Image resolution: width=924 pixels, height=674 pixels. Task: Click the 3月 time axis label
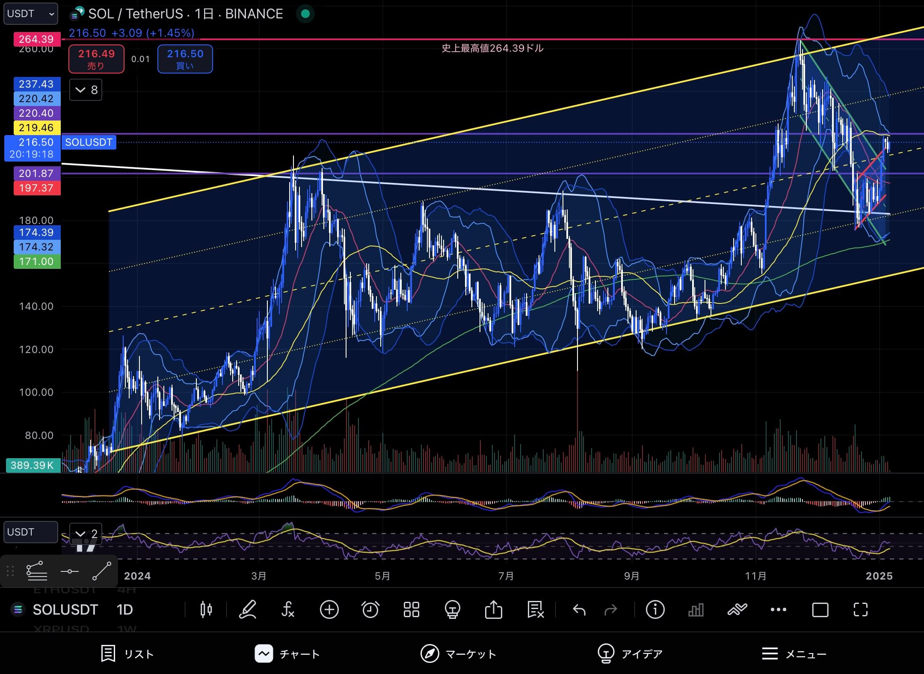pyautogui.click(x=259, y=576)
